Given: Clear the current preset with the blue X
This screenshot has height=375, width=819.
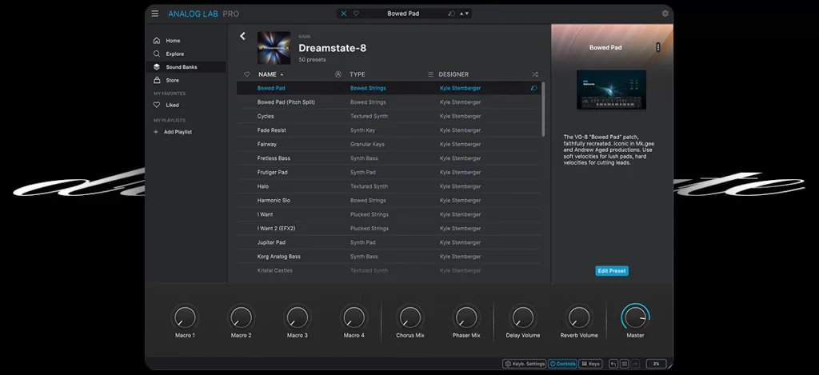Looking at the screenshot, I should pyautogui.click(x=343, y=14).
